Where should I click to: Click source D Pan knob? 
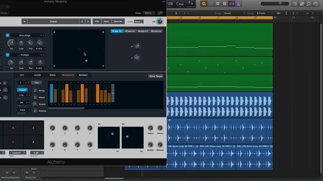[30, 62]
